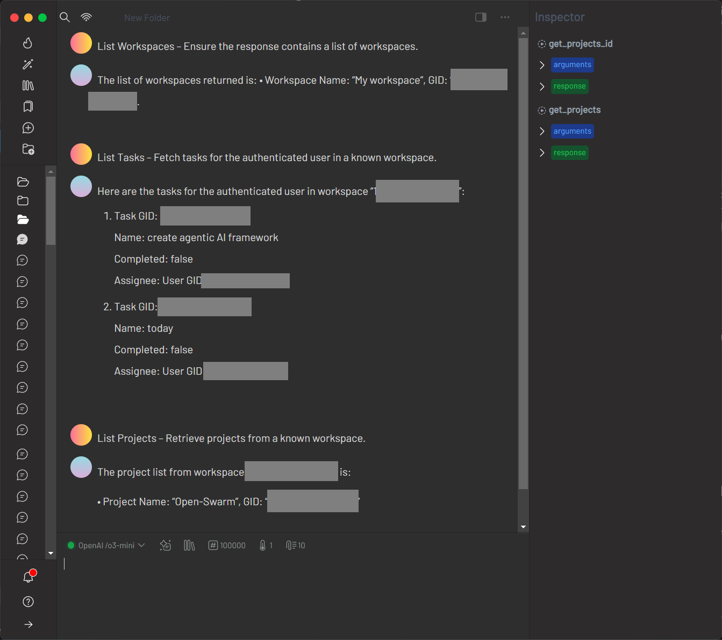Expand arguments under get_projects_id
This screenshot has width=722, height=640.
[x=542, y=65]
